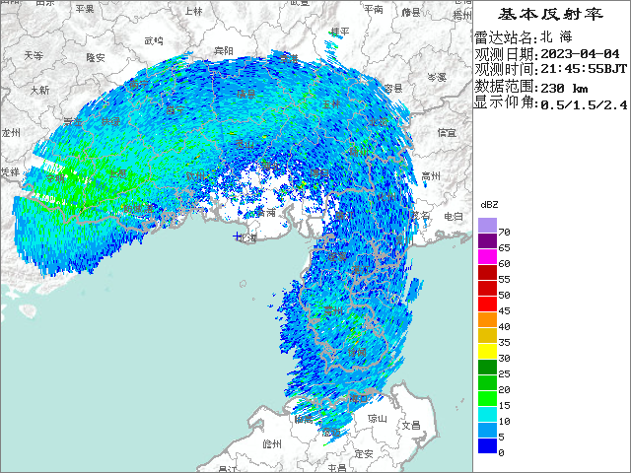Click the 儋州 map label
631x473 pixels.
(x=272, y=444)
